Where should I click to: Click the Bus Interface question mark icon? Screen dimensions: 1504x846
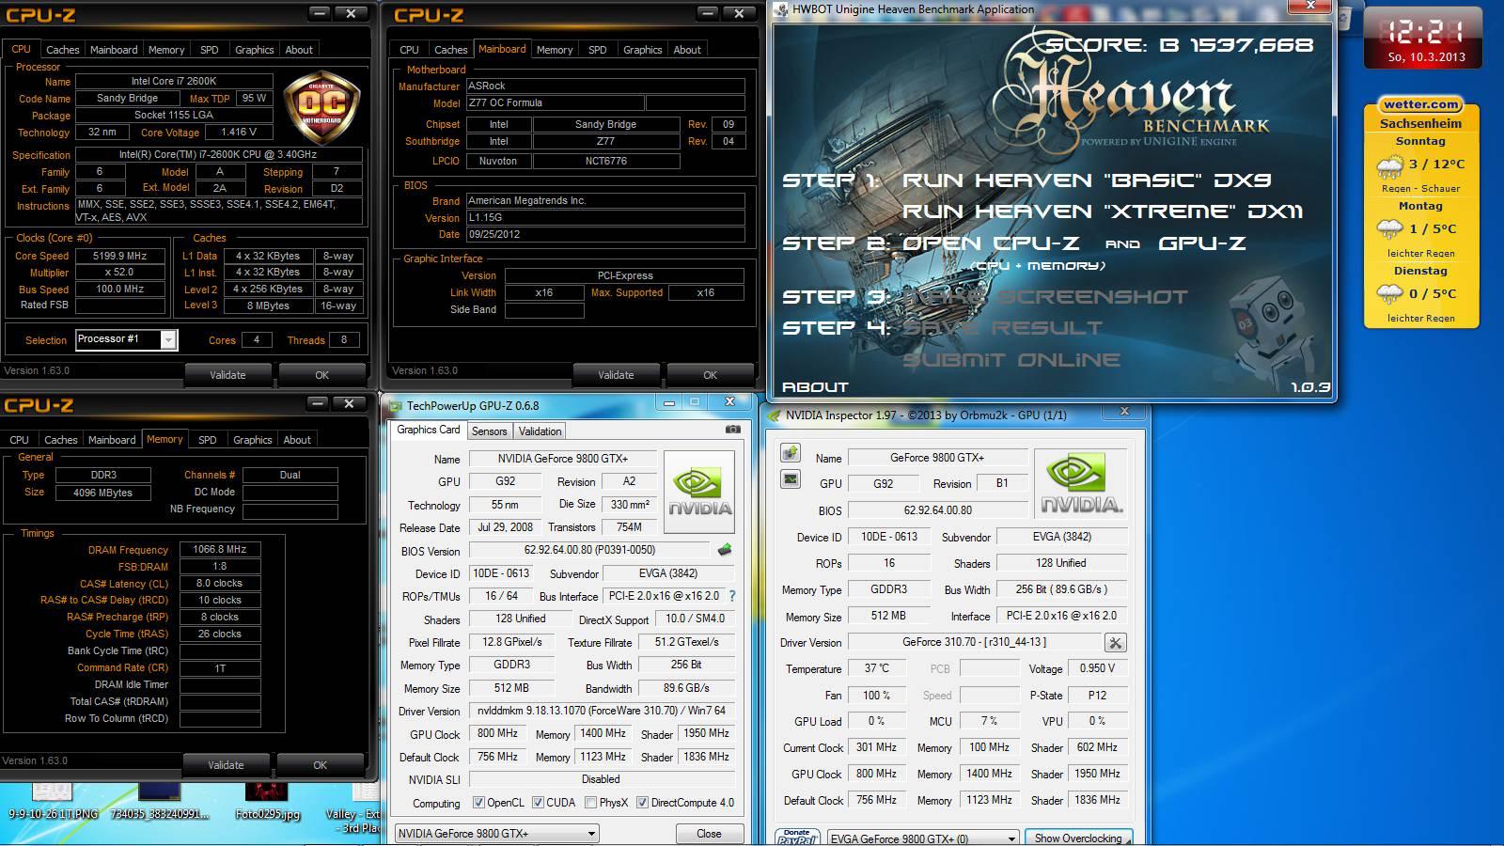click(732, 596)
